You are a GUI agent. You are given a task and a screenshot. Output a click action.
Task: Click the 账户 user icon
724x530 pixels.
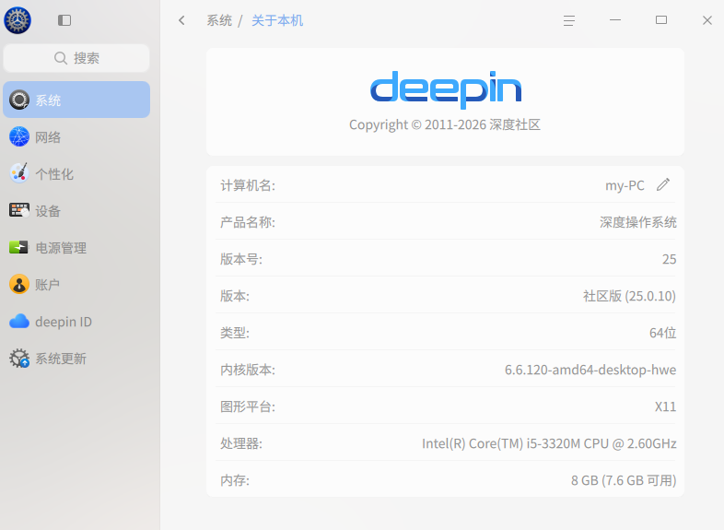pos(19,284)
